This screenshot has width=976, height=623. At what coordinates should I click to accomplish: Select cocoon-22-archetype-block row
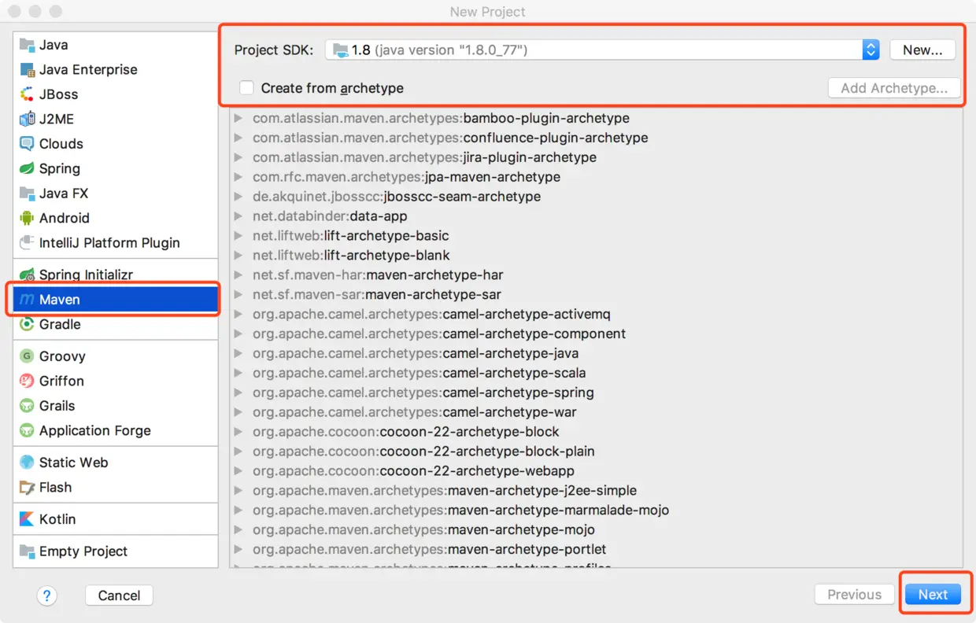click(x=596, y=432)
